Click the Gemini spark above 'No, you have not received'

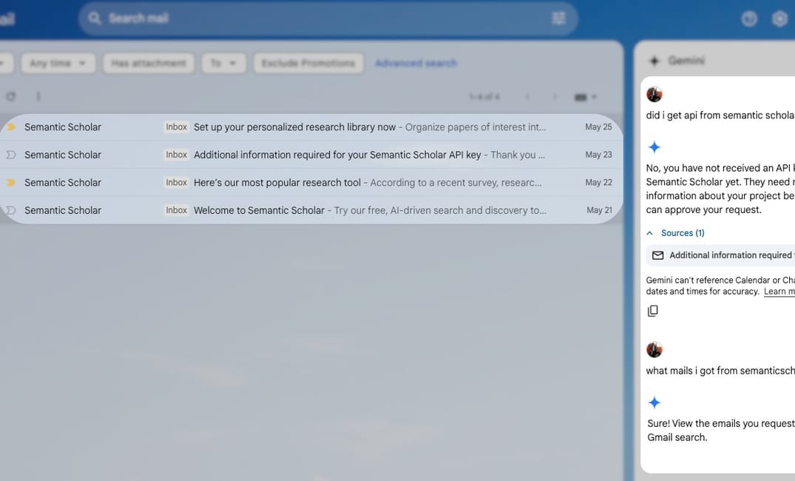[654, 147]
